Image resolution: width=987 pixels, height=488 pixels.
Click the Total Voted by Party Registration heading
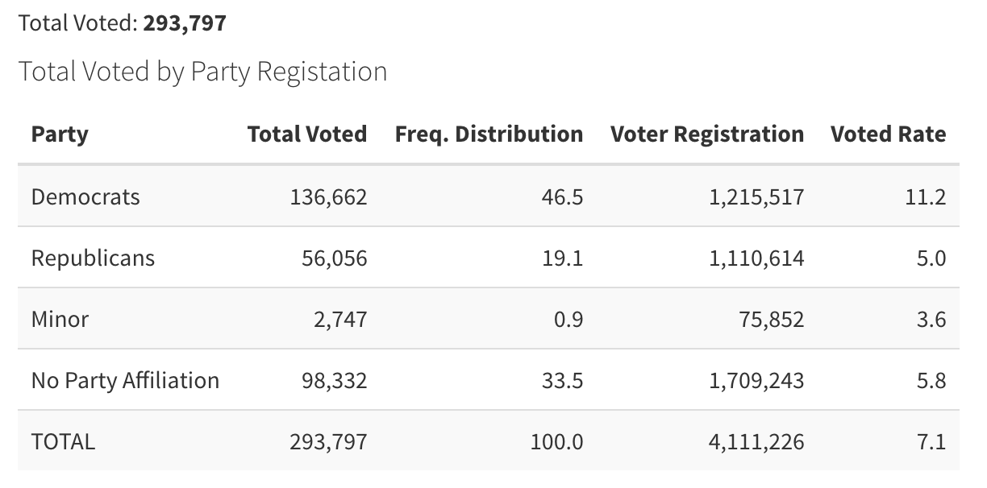tap(202, 72)
